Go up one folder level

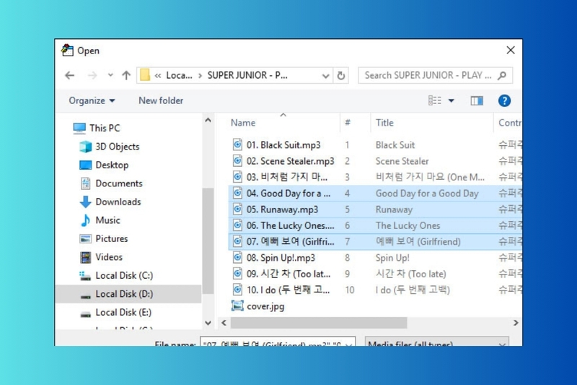tap(126, 76)
